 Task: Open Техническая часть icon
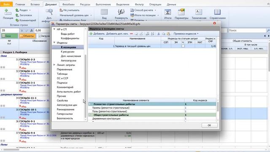pyautogui.click(x=199, y=12)
